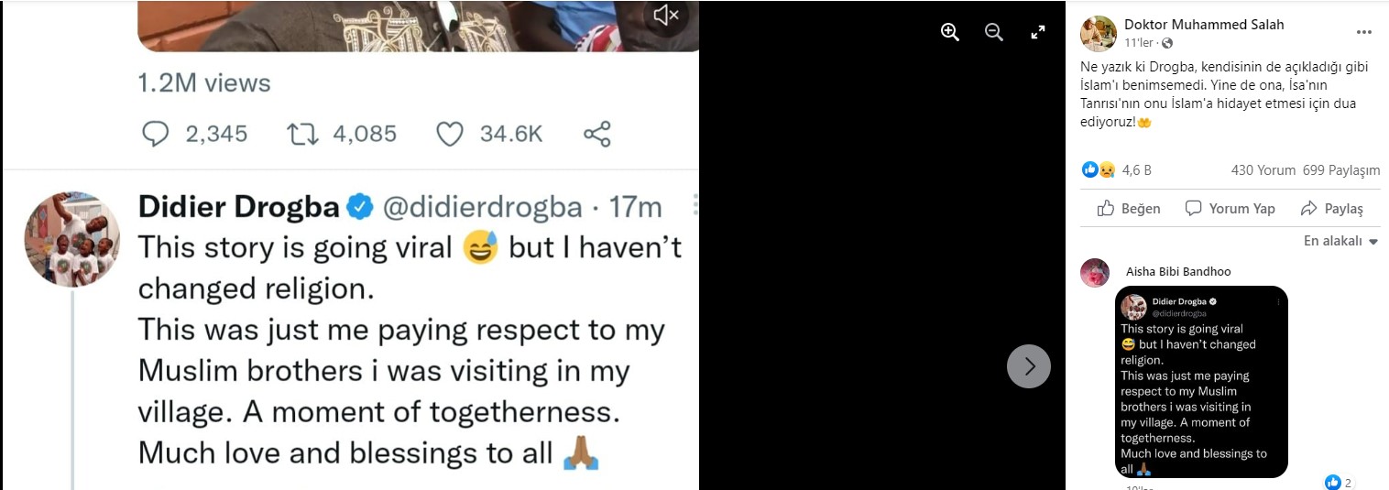
Task: Go to next photo with arrow button
Action: (1029, 366)
